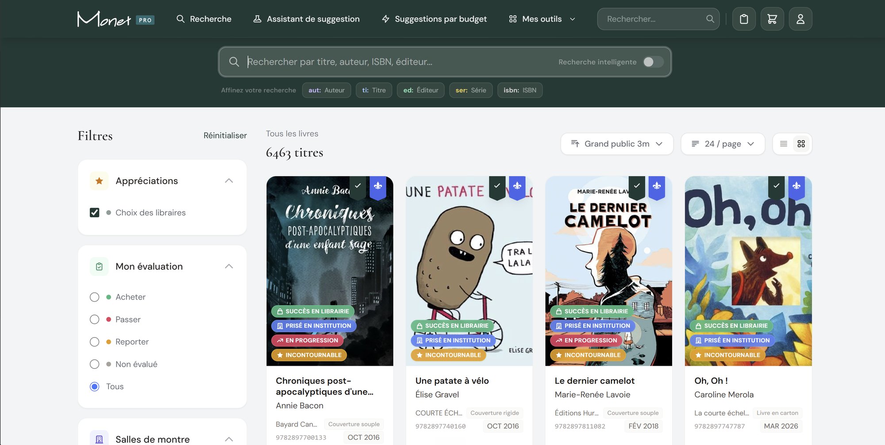Screen dimensions: 885x445
Task: Click fleur-de-lys ribbon on Oh, Oh ! cover
Action: pyautogui.click(x=796, y=188)
